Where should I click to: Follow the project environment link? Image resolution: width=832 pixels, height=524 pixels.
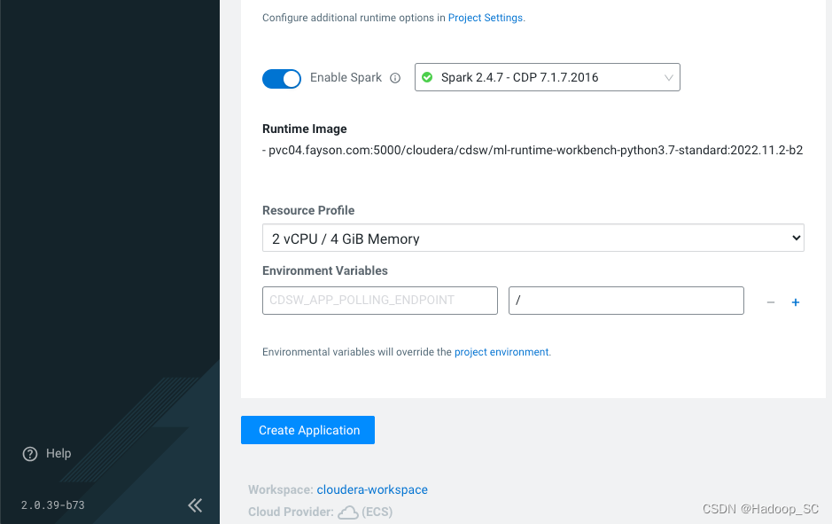pos(502,352)
